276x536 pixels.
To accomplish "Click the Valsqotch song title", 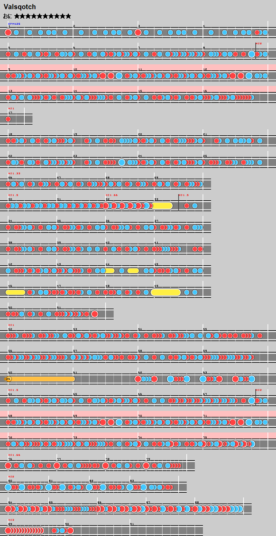I will (20, 7).
